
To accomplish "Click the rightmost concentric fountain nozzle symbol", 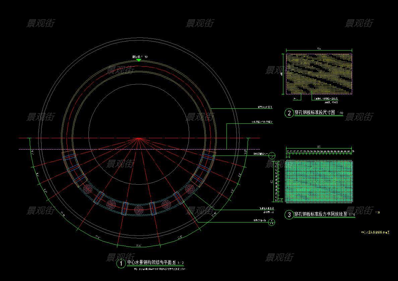I will coord(190,189).
